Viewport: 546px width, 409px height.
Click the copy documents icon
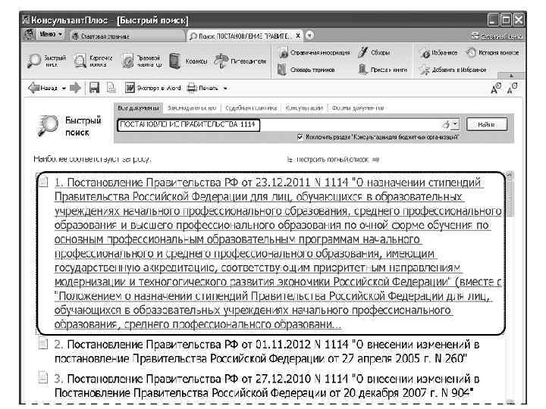point(111,88)
